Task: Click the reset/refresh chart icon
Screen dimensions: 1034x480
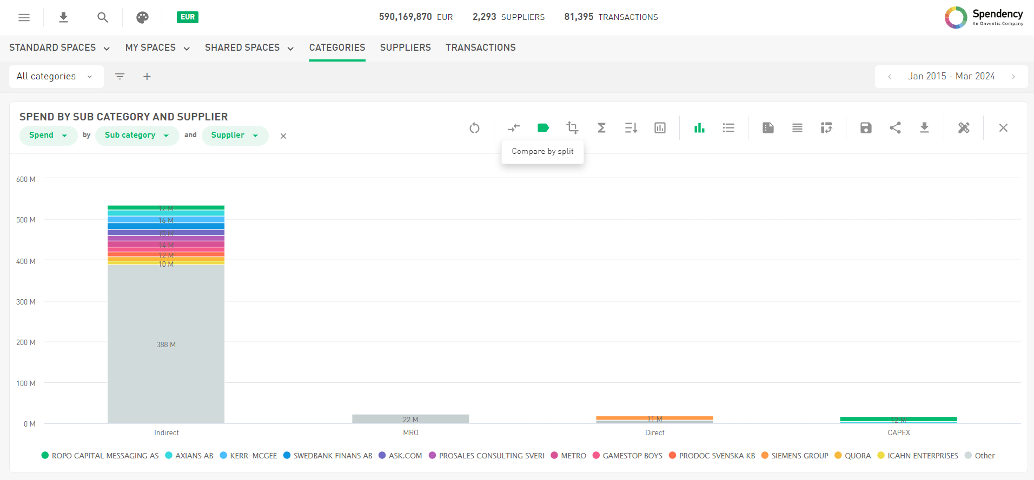Action: [474, 128]
